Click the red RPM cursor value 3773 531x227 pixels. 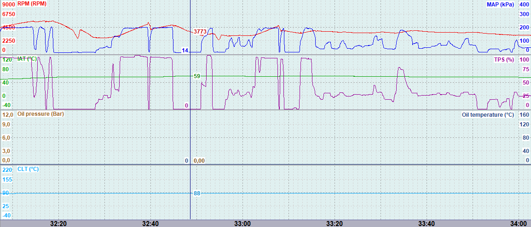pyautogui.click(x=200, y=32)
